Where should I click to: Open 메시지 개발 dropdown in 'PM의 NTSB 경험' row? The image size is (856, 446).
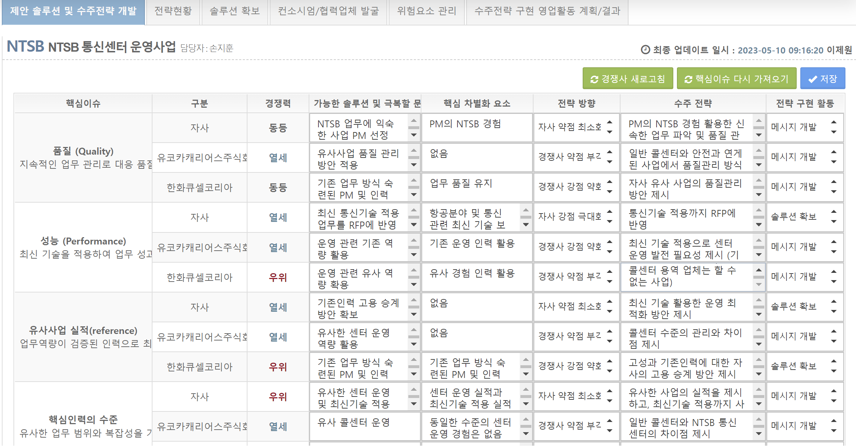click(x=805, y=127)
